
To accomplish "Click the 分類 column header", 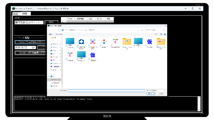I will click(x=91, y=19).
